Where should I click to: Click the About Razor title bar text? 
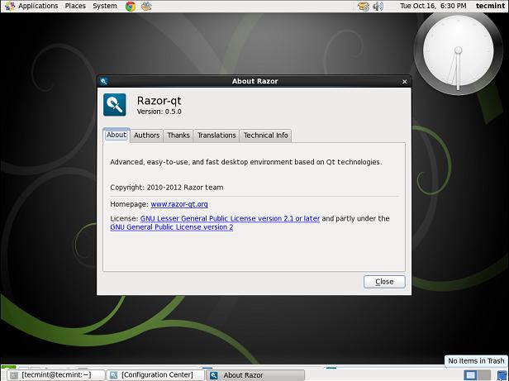pyautogui.click(x=254, y=81)
